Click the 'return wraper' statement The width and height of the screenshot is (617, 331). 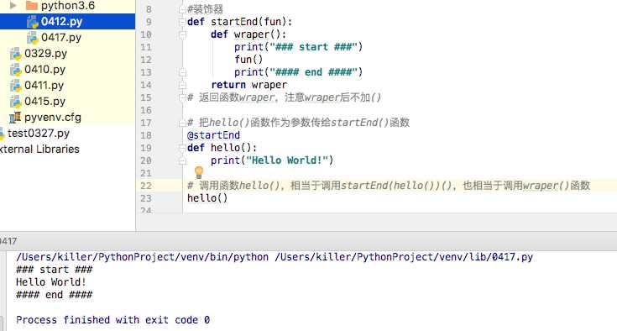(248, 85)
